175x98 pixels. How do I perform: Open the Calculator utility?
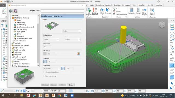pos(132,10)
